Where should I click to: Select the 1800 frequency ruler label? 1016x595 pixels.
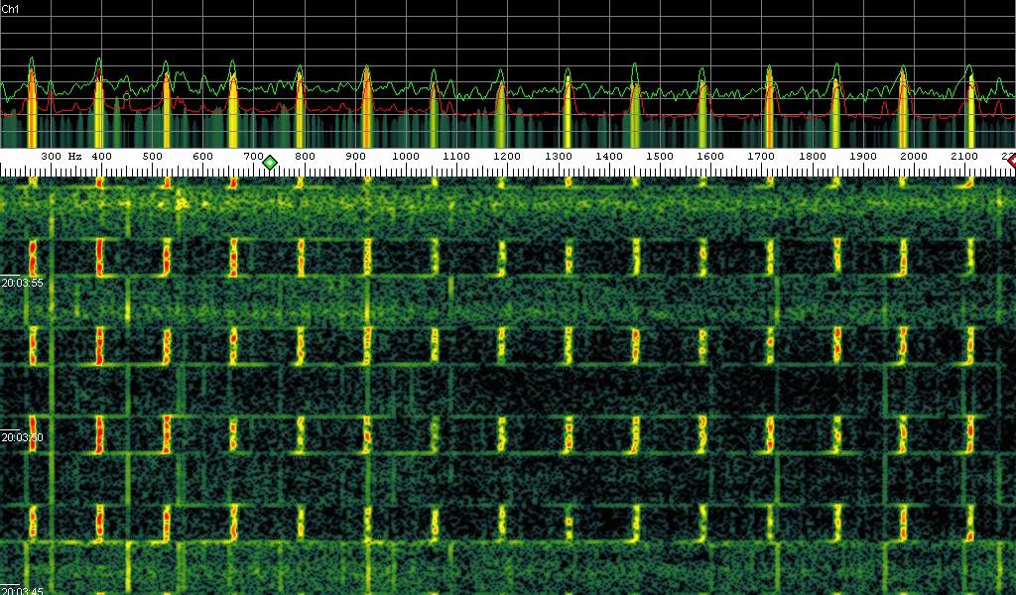pyautogui.click(x=813, y=156)
